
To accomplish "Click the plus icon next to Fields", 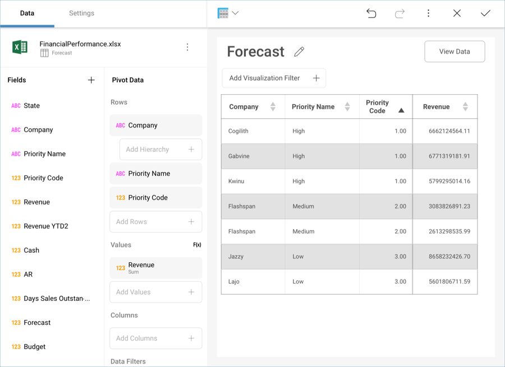I will point(91,80).
